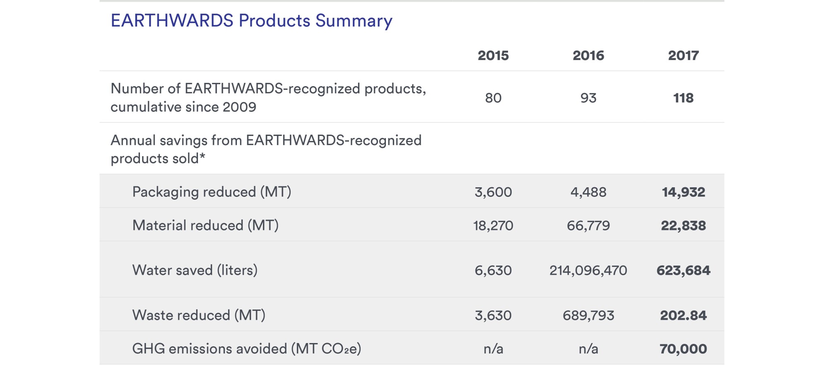The width and height of the screenshot is (824, 365).
Task: Select the material value 22,838
Action: pos(683,226)
